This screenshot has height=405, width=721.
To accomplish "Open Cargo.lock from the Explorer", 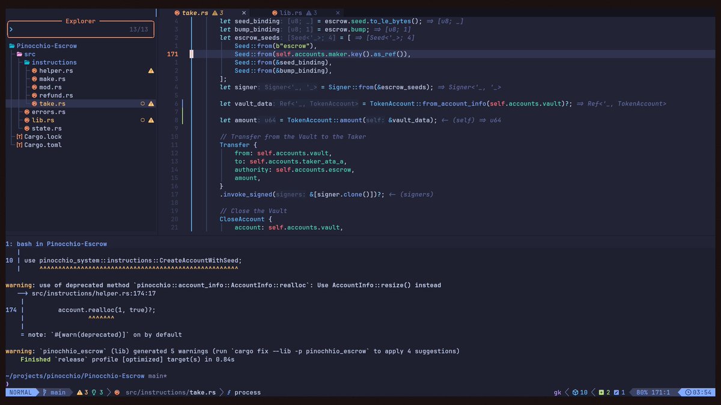I will coord(43,137).
